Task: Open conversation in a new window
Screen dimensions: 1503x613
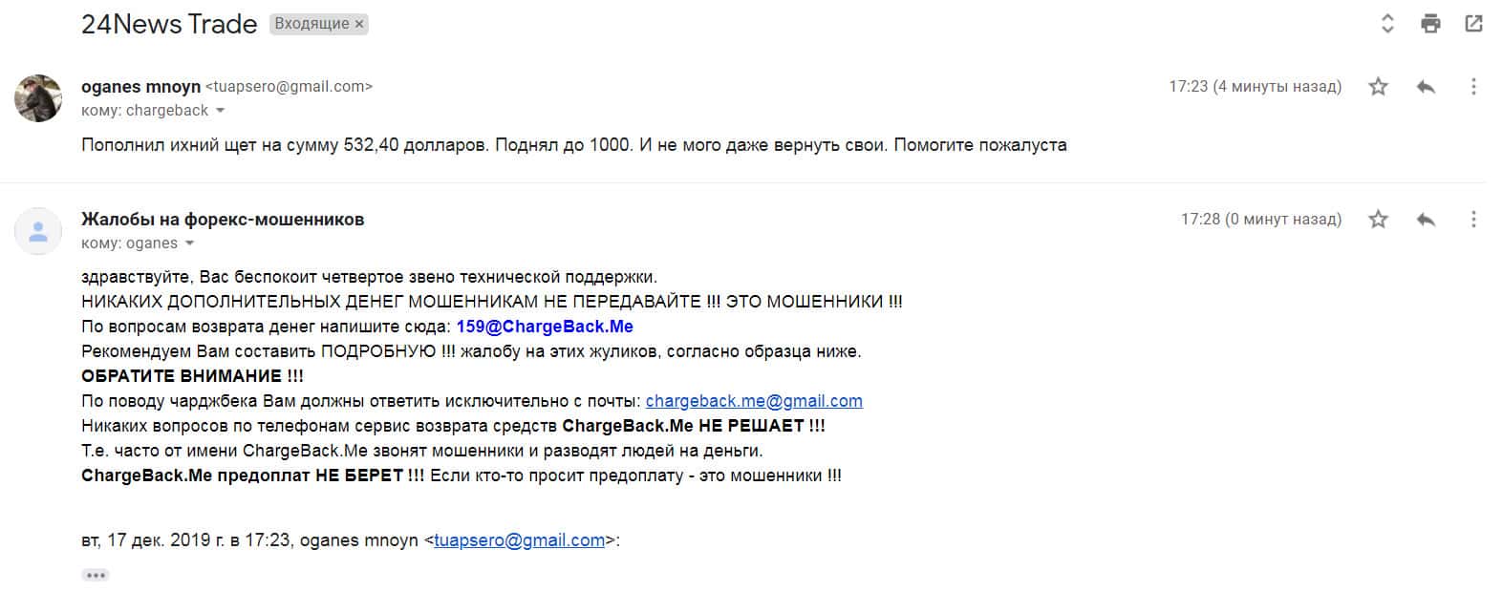Action: click(1473, 24)
